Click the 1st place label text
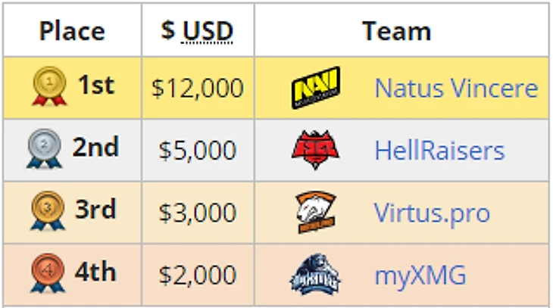553x308 pixels. [x=96, y=85]
